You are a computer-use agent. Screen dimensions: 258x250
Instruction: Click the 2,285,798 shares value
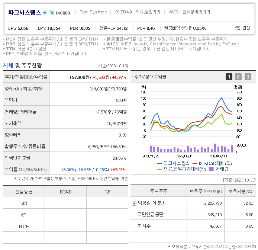[213, 203]
